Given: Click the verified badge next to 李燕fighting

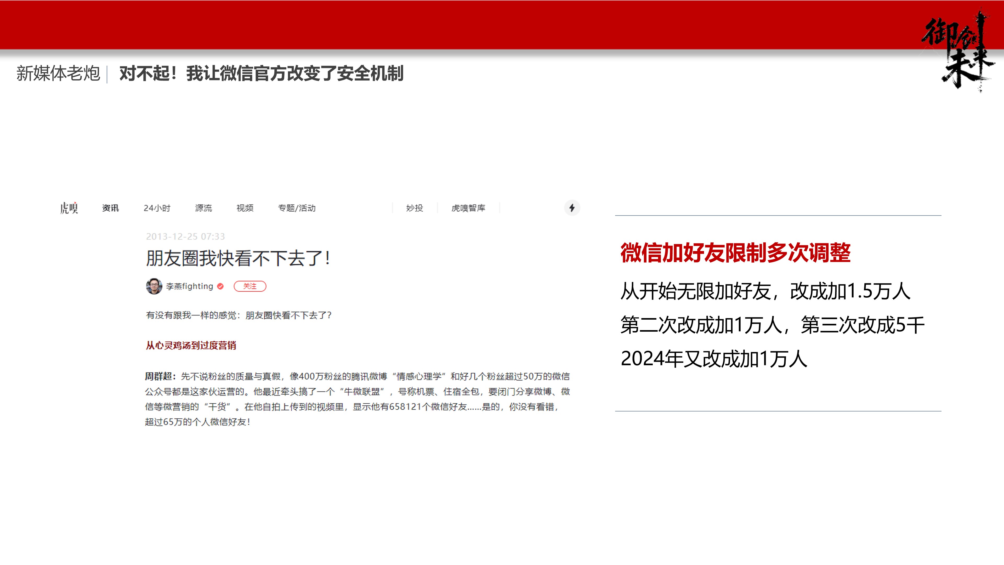Looking at the screenshot, I should [221, 286].
